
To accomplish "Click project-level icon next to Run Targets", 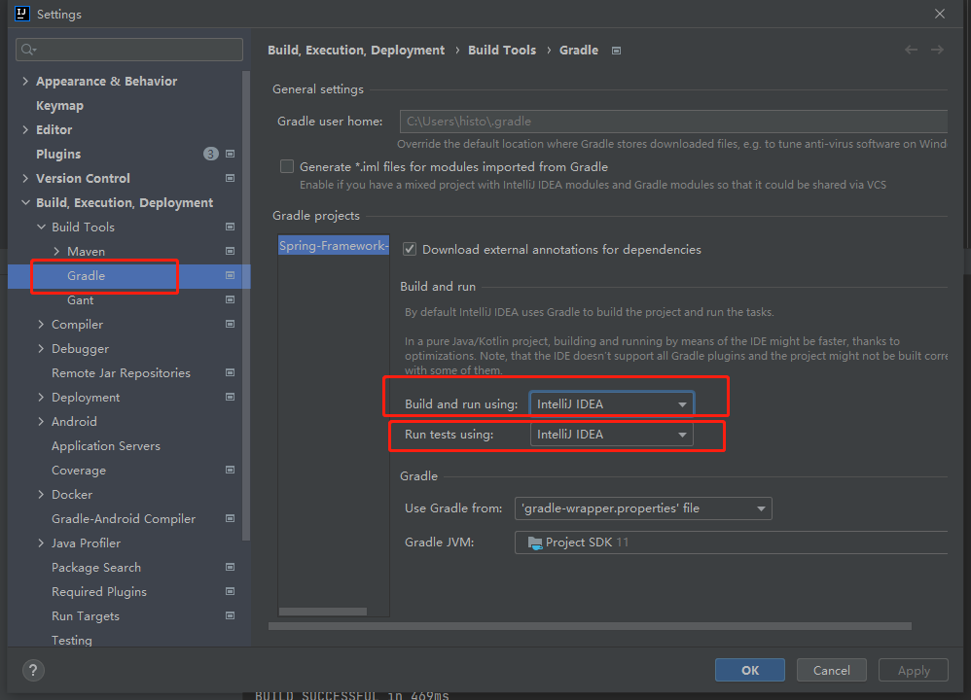I will (x=231, y=615).
